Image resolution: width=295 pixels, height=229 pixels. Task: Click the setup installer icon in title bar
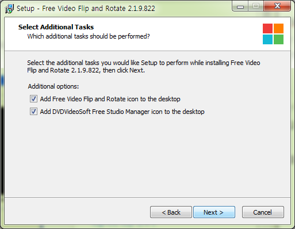(x=9, y=9)
